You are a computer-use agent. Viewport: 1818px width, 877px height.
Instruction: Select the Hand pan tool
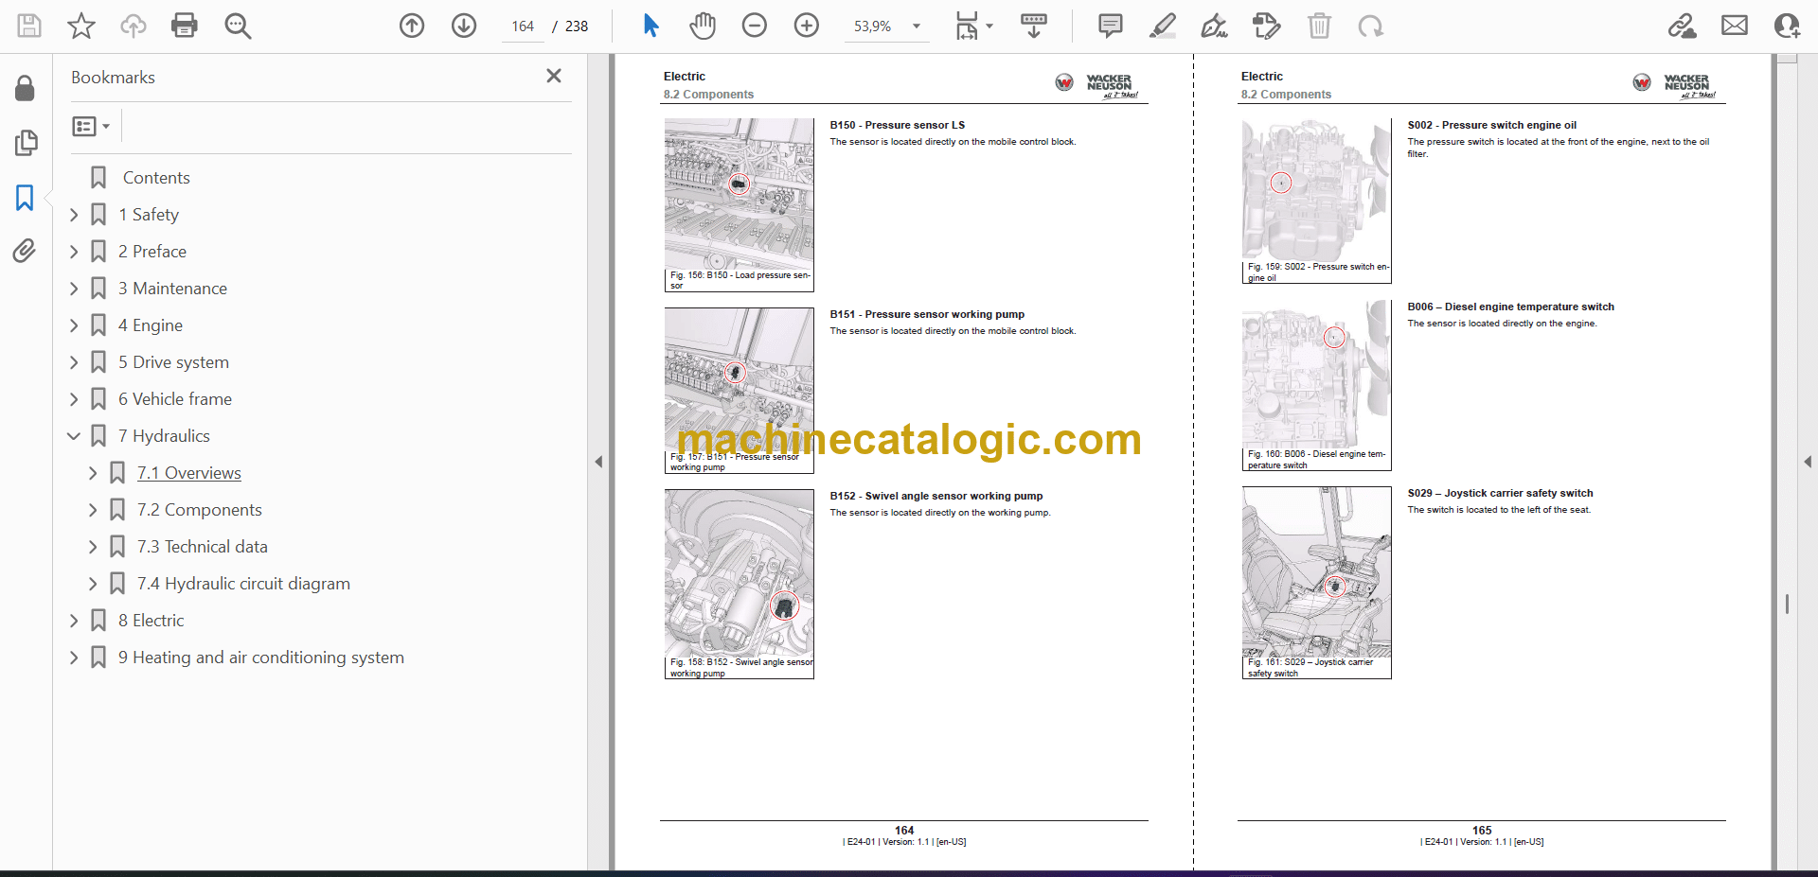pos(702,26)
